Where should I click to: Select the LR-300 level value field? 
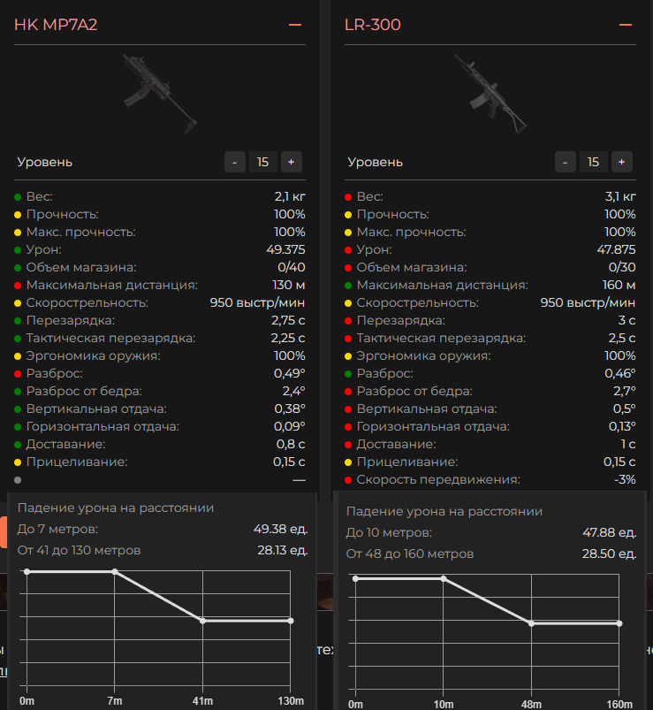point(593,162)
